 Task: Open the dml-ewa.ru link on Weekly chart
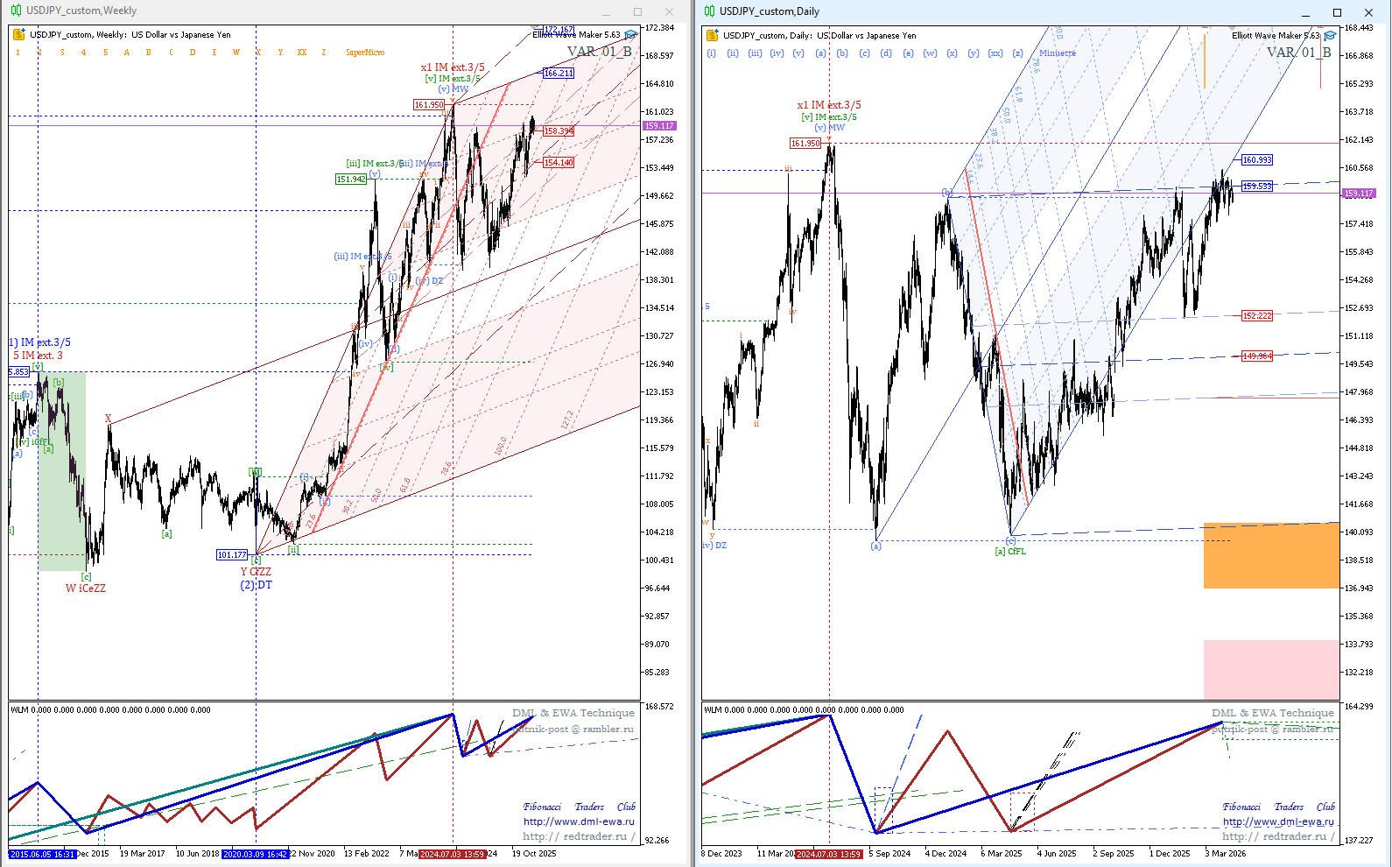579,821
